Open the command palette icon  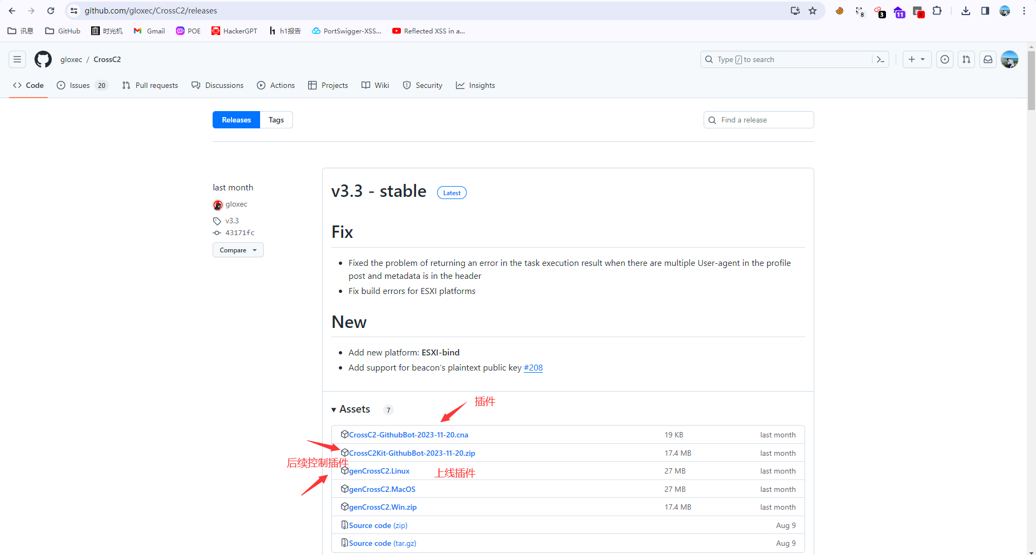pyautogui.click(x=881, y=59)
